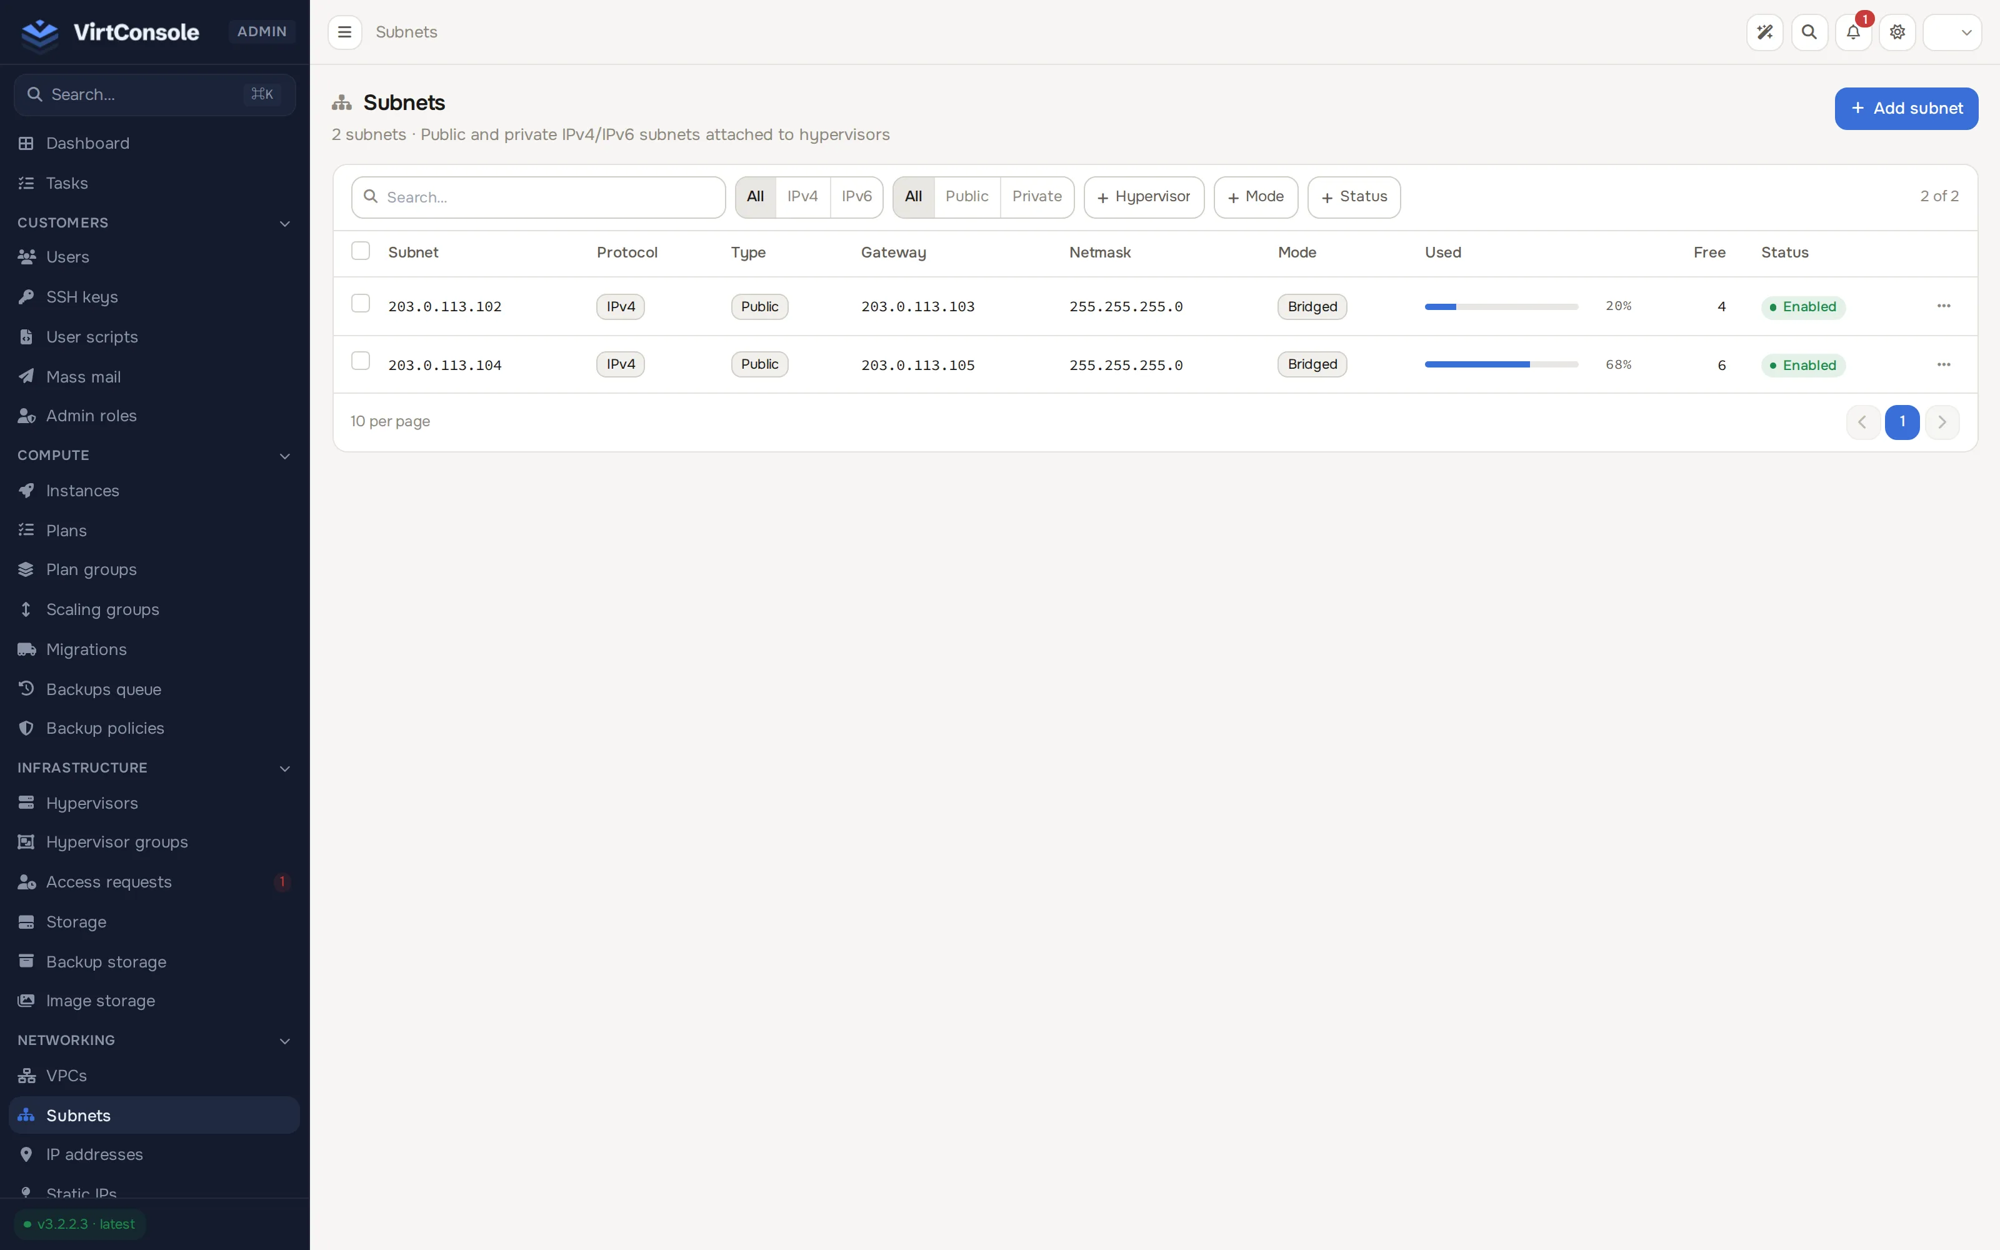The image size is (2000, 1250).
Task: Filter subnets by Public type
Action: tap(967, 197)
